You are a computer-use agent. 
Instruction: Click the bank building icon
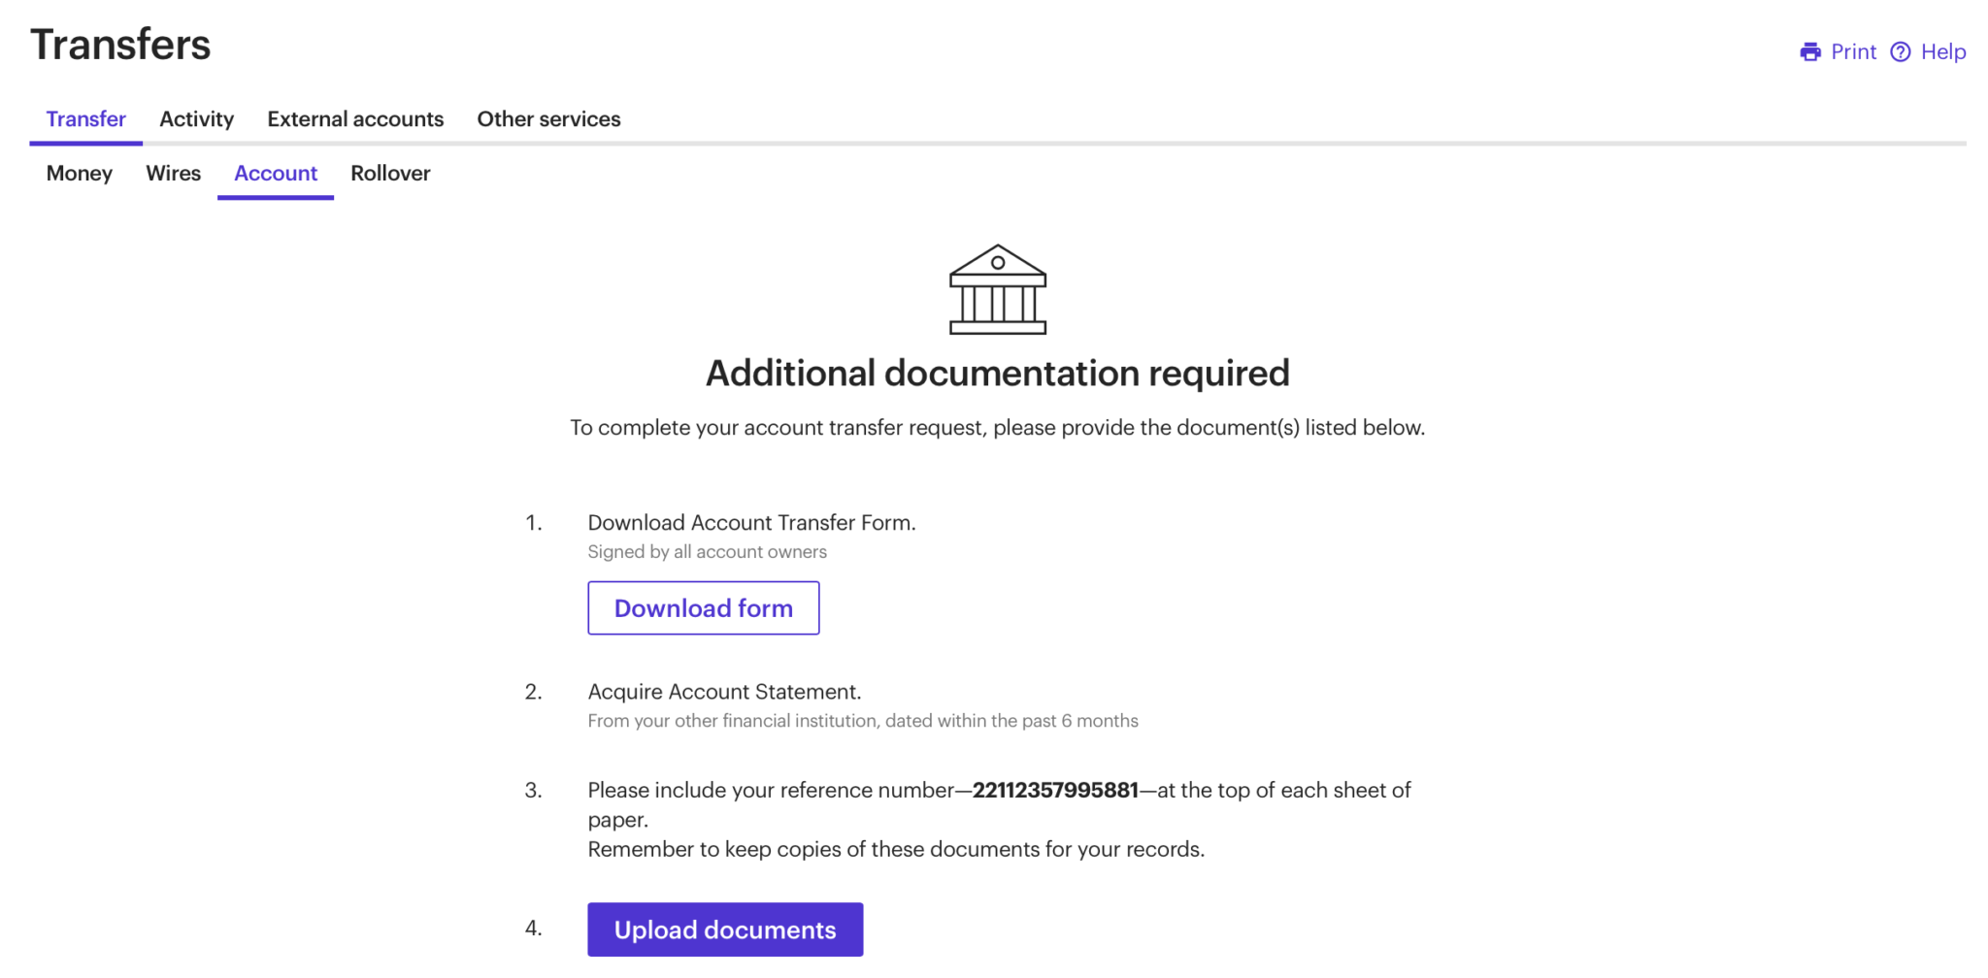(997, 289)
